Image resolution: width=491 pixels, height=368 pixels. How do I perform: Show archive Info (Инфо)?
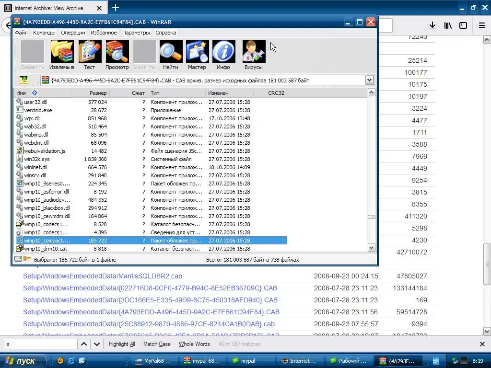[223, 52]
